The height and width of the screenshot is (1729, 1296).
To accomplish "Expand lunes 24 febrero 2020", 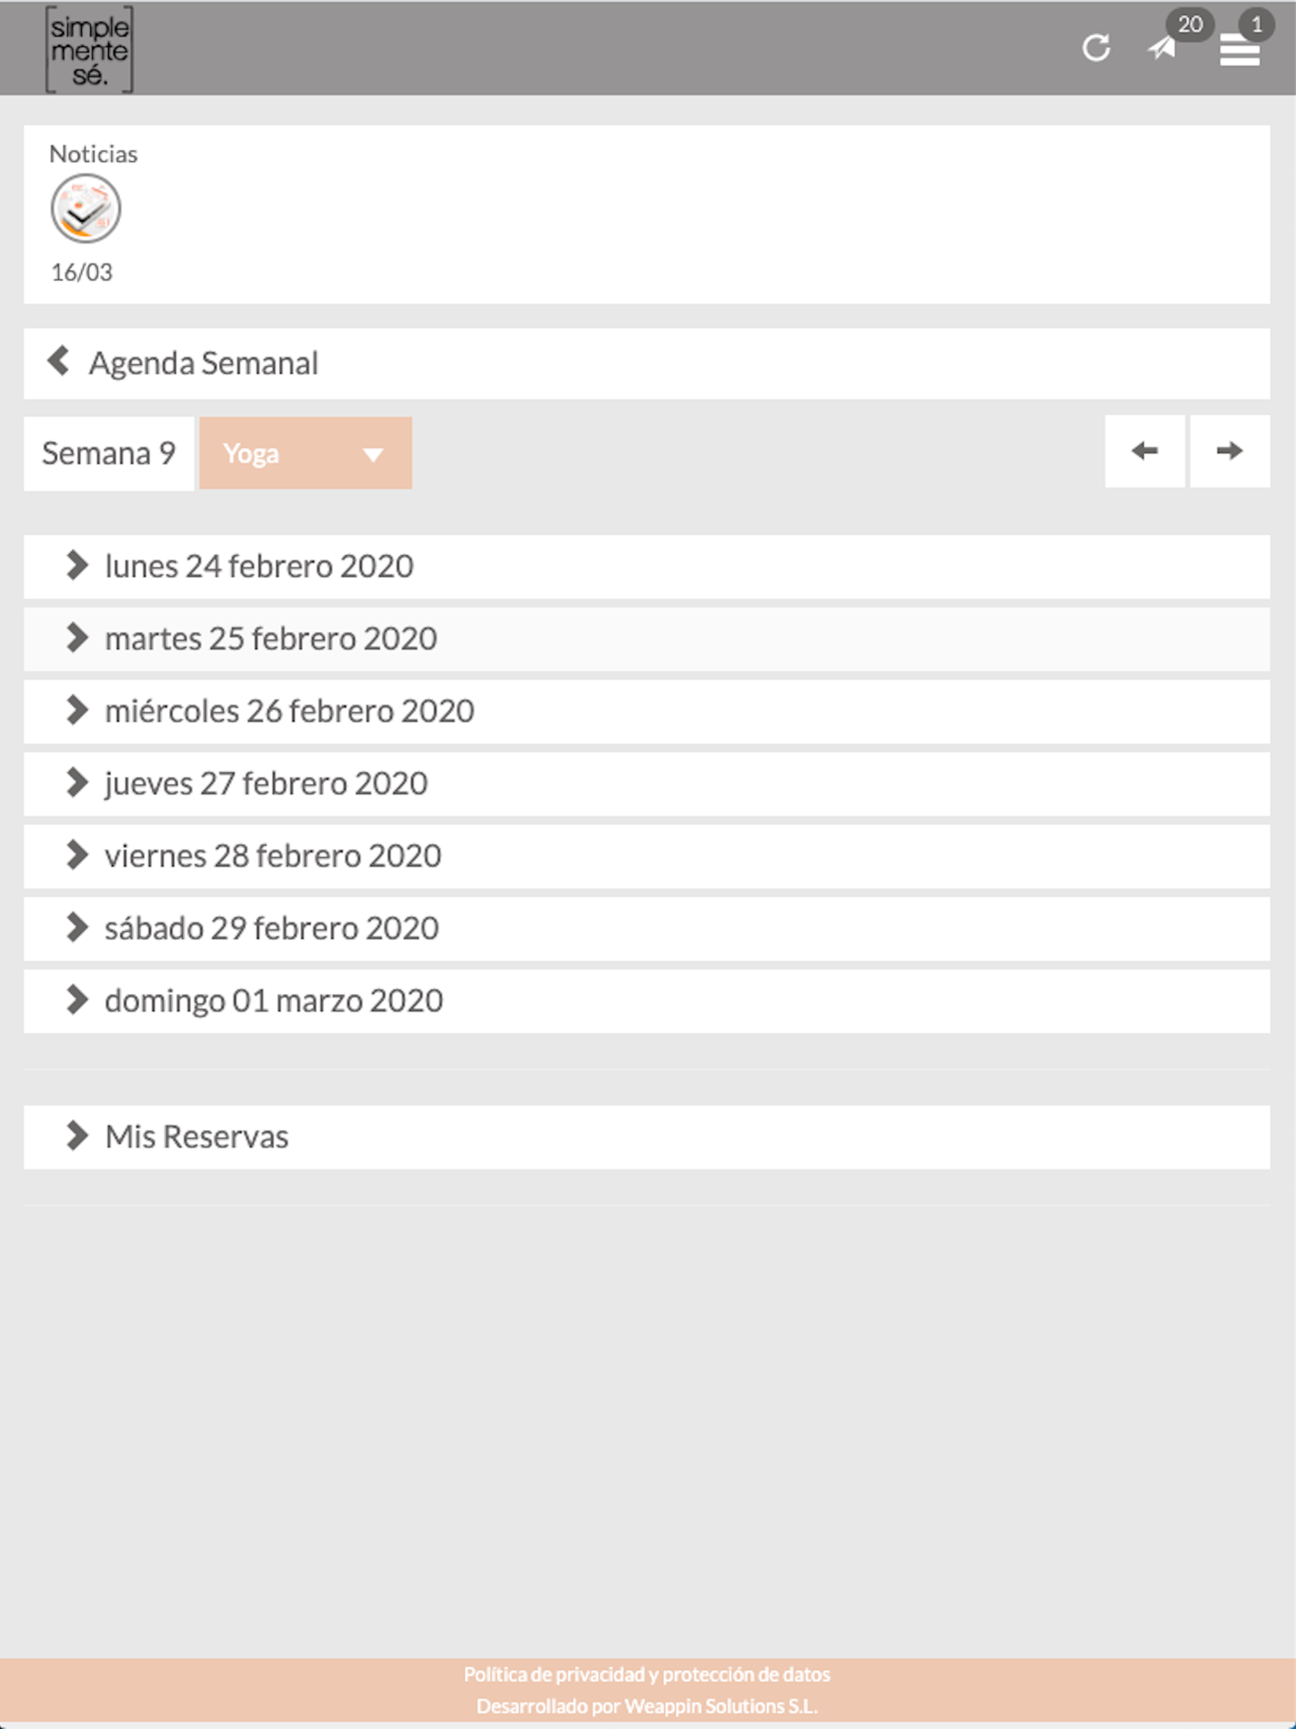I will (x=647, y=566).
